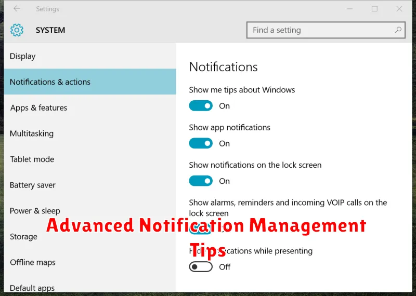Click the 'Show alarms, reminders and incoming VOIP calls' label
Image resolution: width=416 pixels, height=296 pixels.
tap(288, 208)
